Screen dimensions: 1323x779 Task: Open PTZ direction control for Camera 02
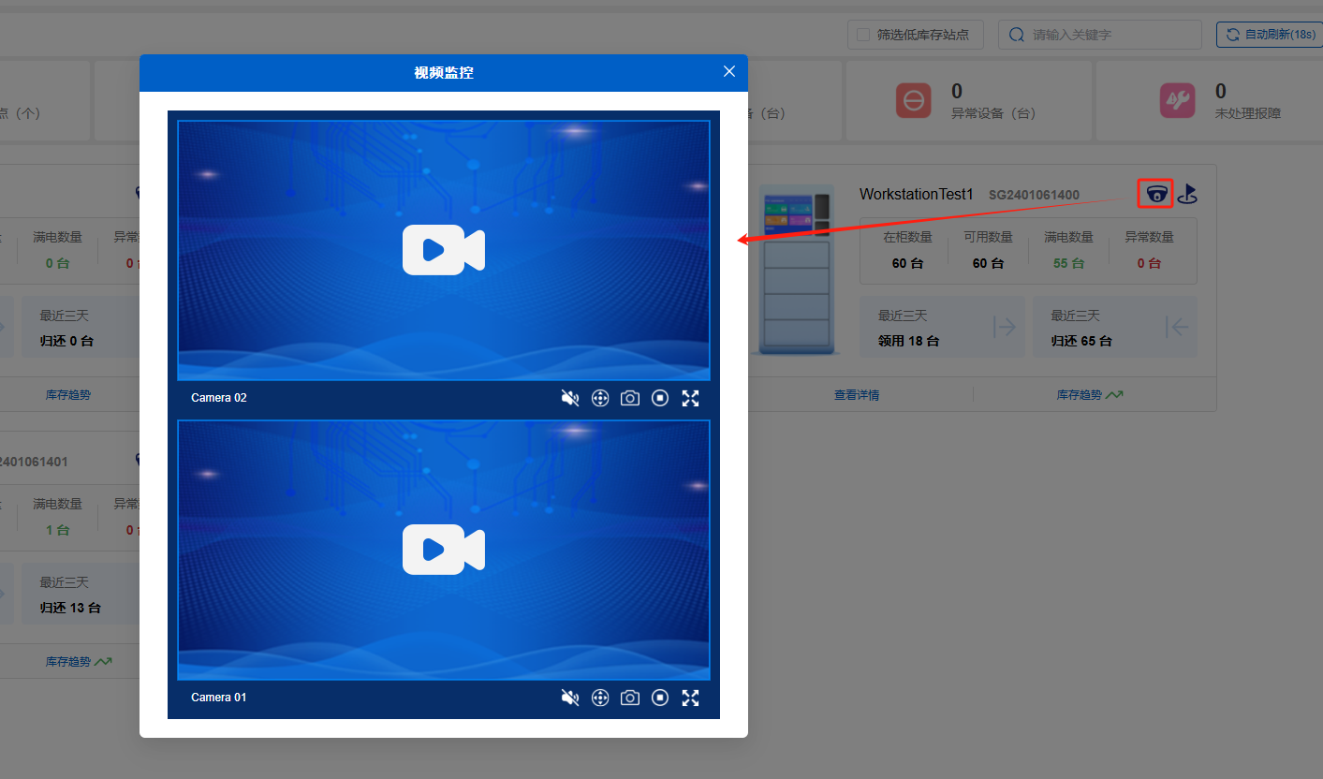[x=600, y=398]
